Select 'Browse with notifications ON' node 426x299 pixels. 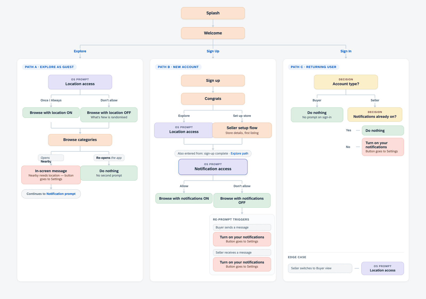(184, 198)
